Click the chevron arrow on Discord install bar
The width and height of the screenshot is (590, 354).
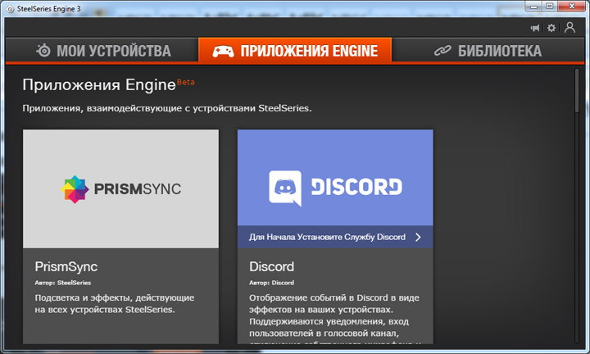click(x=418, y=237)
